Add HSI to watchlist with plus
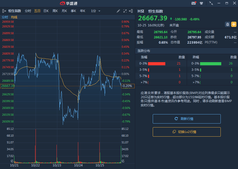Screen dimensions: 238x169 point(234,24)
